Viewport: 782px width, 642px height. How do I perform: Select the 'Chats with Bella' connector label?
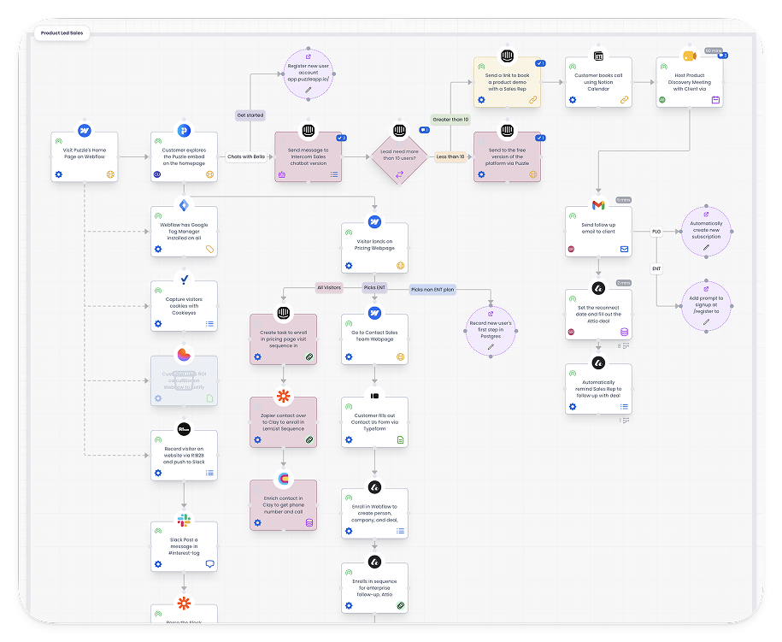tap(246, 156)
